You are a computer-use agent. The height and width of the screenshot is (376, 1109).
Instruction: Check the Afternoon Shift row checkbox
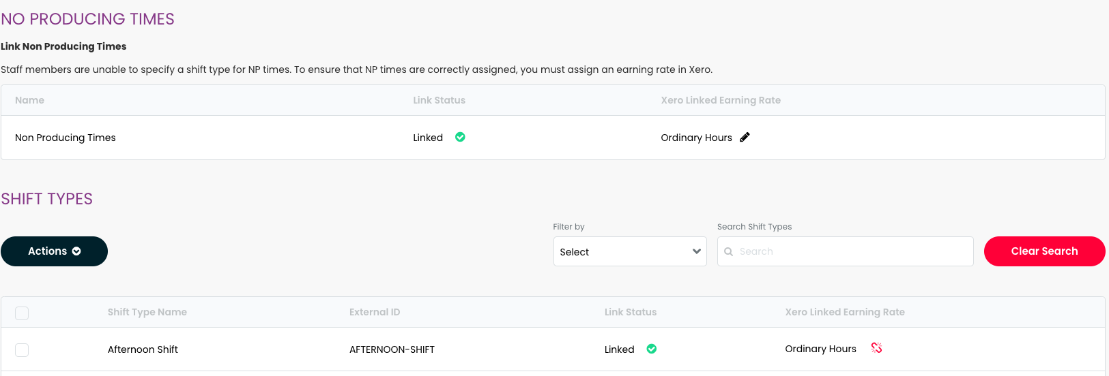(x=22, y=350)
